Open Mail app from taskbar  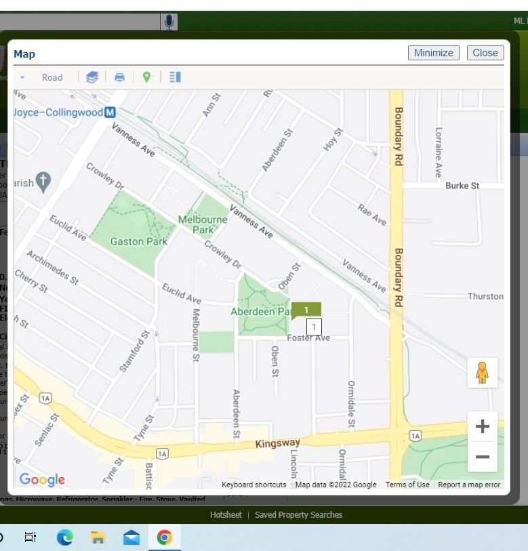[131, 537]
